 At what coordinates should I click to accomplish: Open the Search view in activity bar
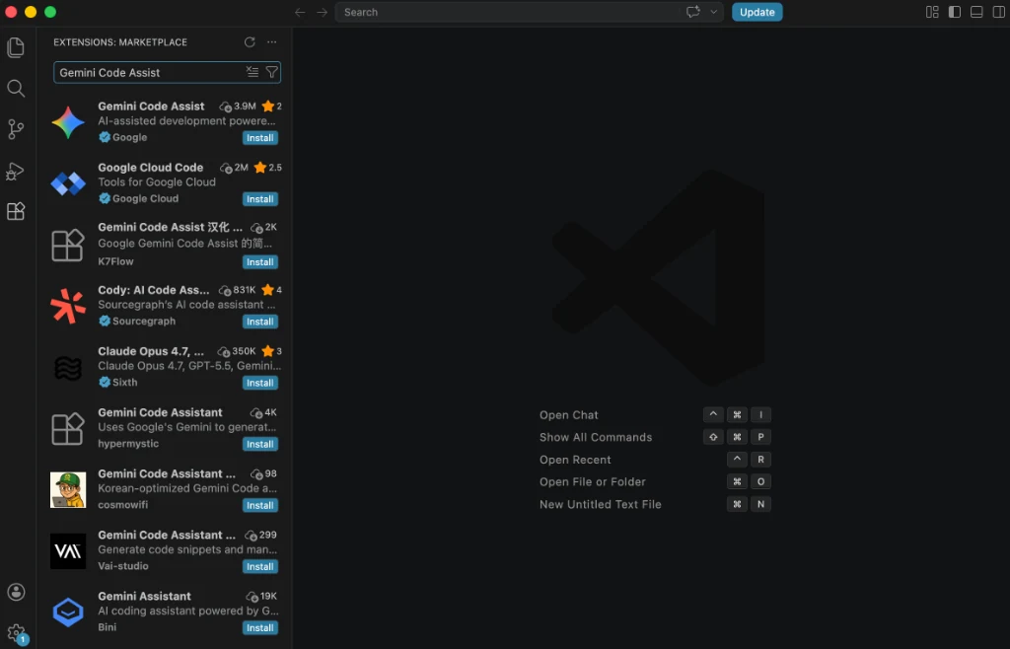pos(16,88)
